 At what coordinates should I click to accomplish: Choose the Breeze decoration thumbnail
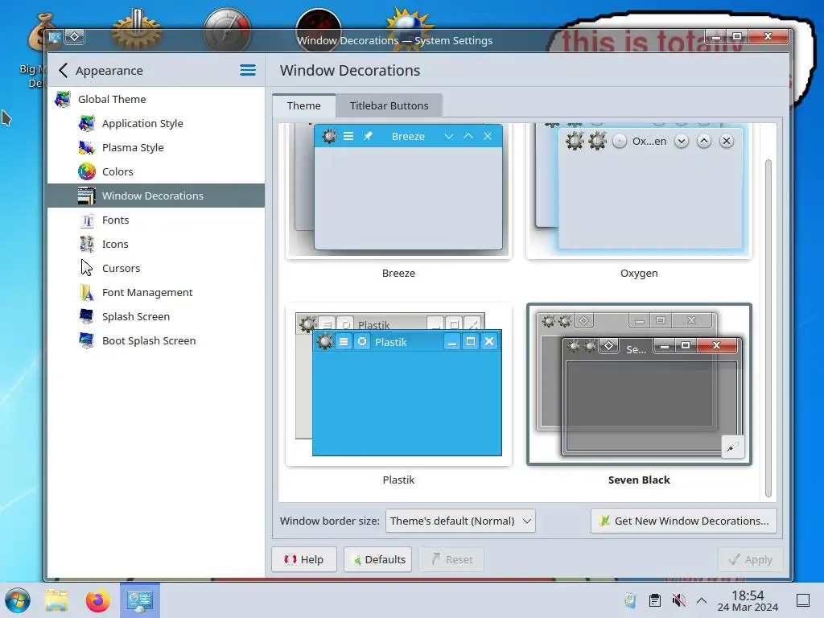pyautogui.click(x=398, y=191)
